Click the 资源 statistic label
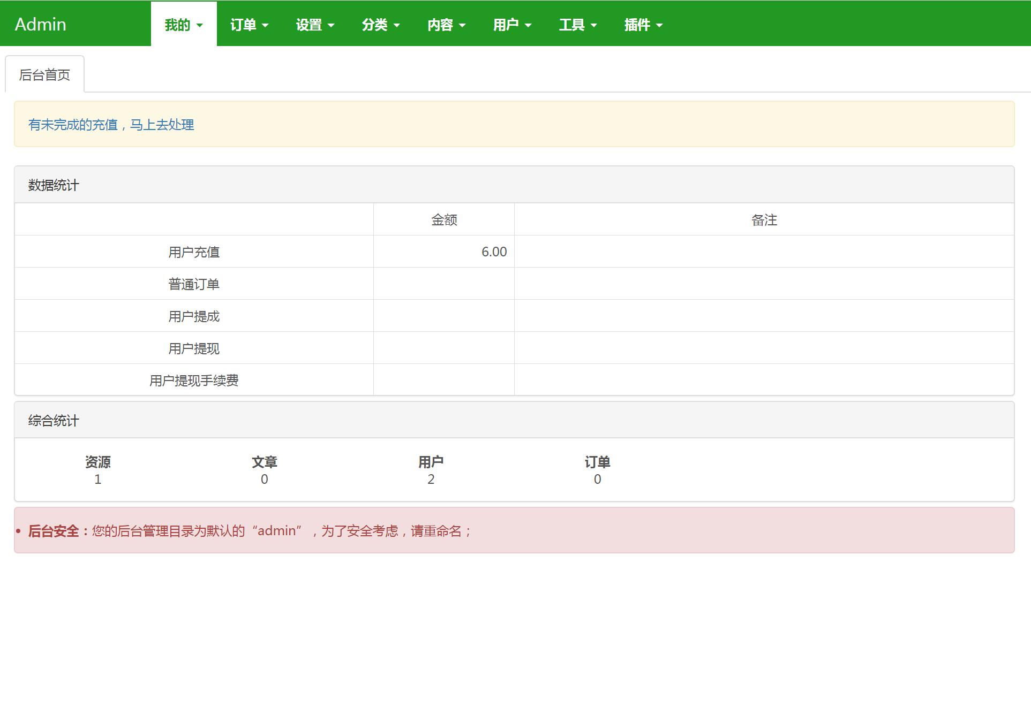This screenshot has height=722, width=1031. point(98,462)
